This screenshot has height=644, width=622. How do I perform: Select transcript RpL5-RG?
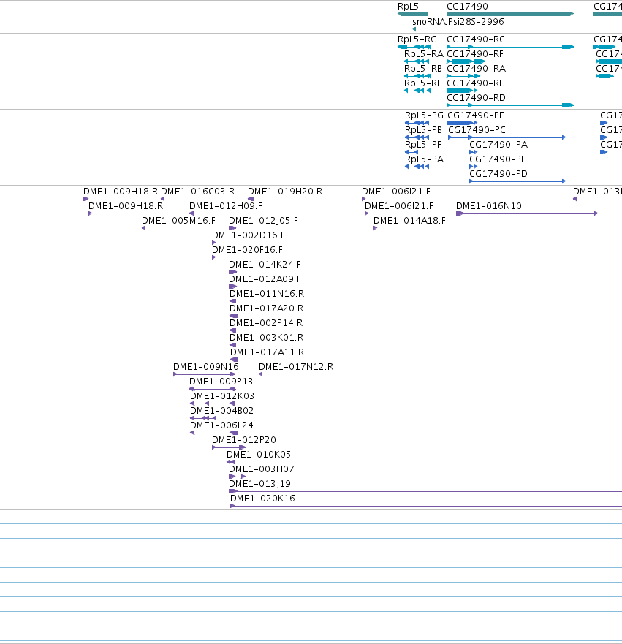(x=414, y=47)
